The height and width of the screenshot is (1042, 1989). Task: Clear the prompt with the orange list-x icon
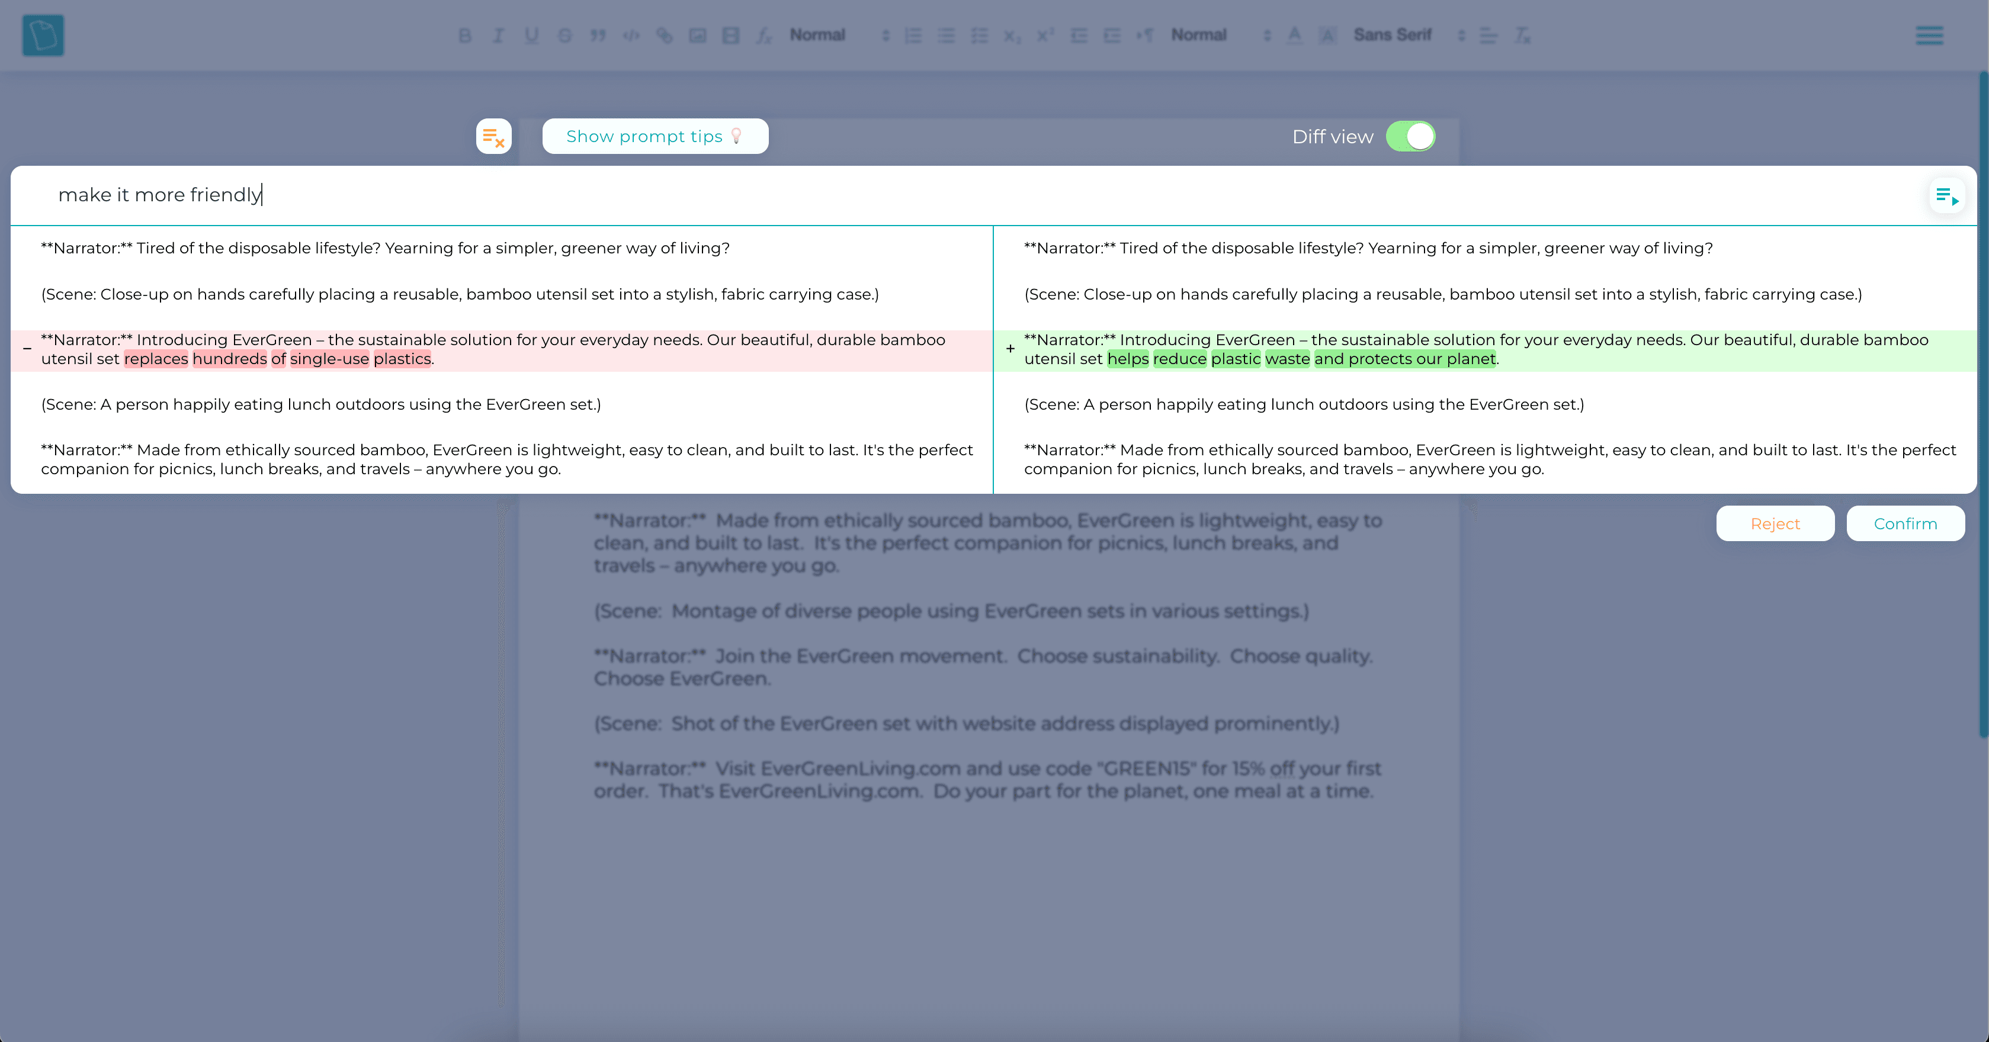(x=493, y=137)
